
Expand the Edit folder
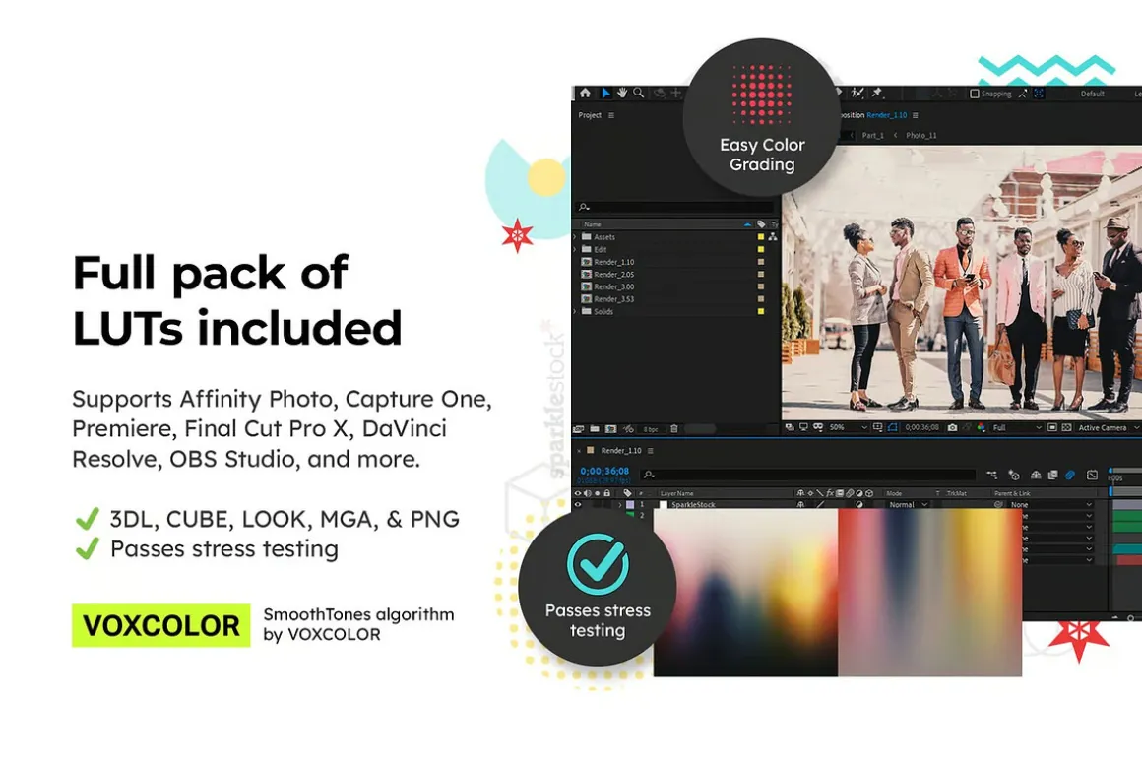point(575,249)
